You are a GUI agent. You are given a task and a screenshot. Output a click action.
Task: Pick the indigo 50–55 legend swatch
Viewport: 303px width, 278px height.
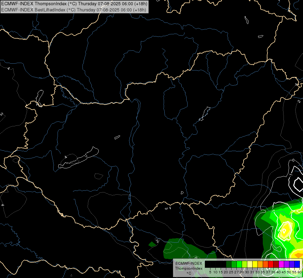click(292, 264)
